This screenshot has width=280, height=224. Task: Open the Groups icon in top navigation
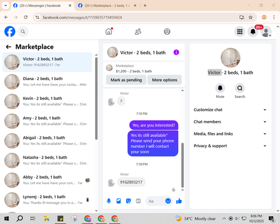click(167, 31)
